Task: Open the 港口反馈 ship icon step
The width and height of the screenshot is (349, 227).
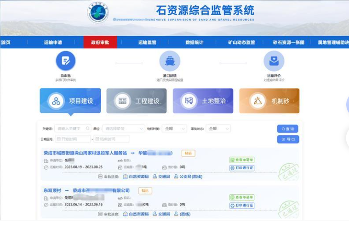Action: [x=170, y=61]
